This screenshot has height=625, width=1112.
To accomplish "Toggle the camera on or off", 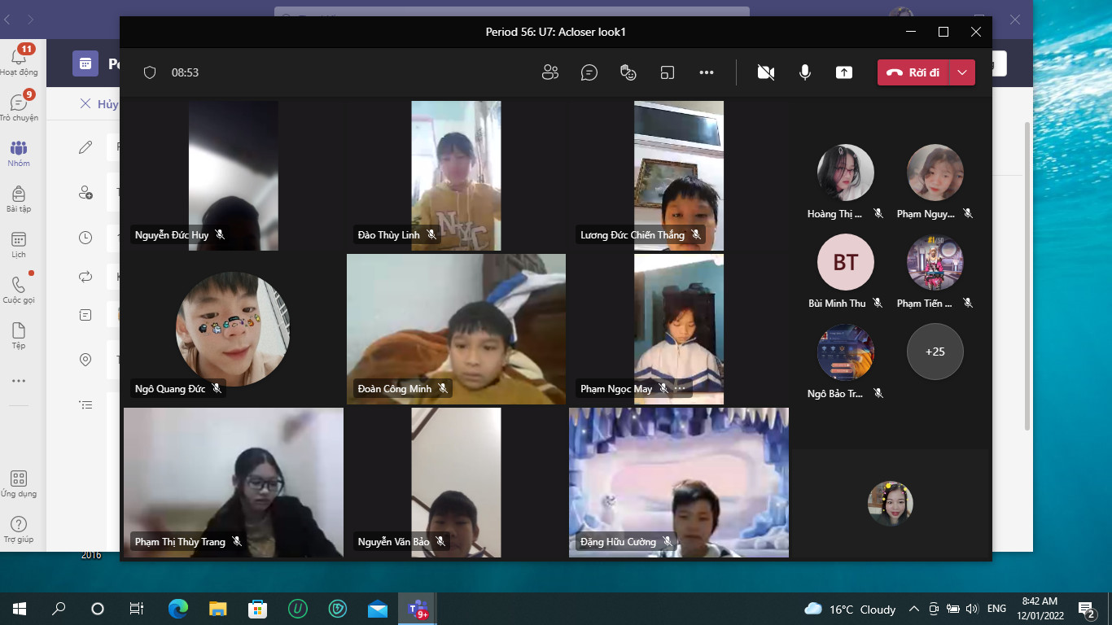I will point(765,72).
